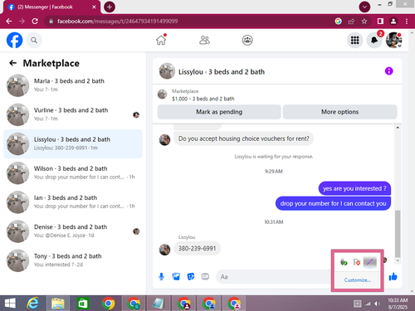Viewport: 415px width, 311px height.
Task: Click the Mark as pending button
Action: [x=219, y=112]
